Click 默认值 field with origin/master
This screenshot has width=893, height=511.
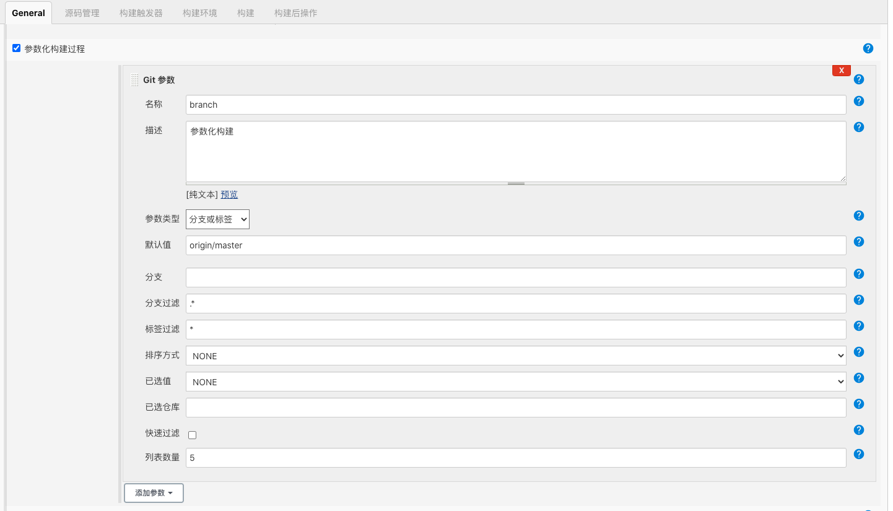coord(516,245)
